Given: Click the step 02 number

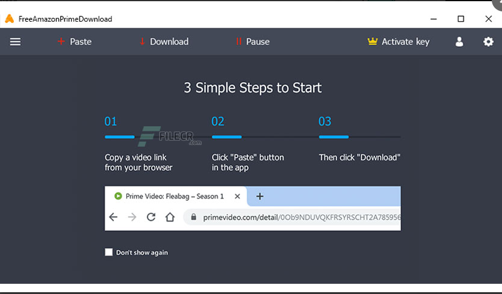Looking at the screenshot, I should (218, 121).
